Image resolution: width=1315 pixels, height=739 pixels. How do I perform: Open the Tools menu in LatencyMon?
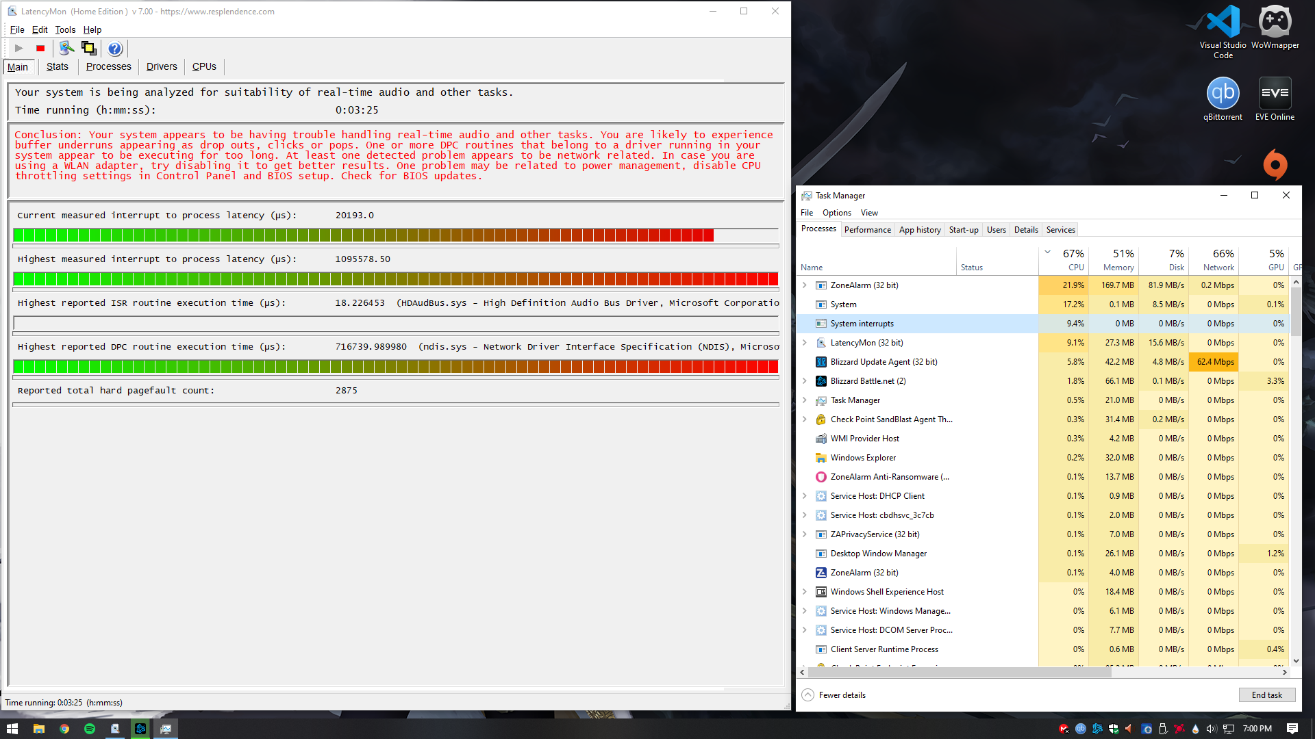click(65, 29)
